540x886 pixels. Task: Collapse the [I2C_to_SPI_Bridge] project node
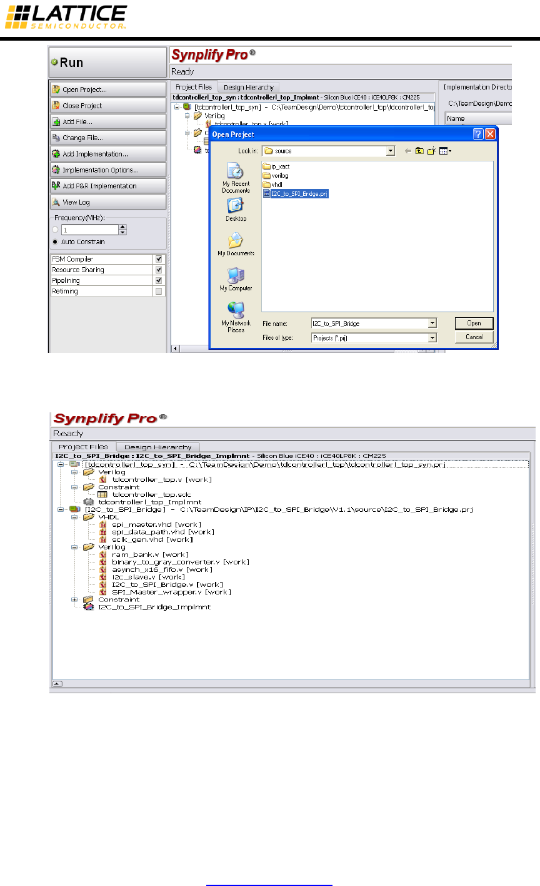point(61,509)
